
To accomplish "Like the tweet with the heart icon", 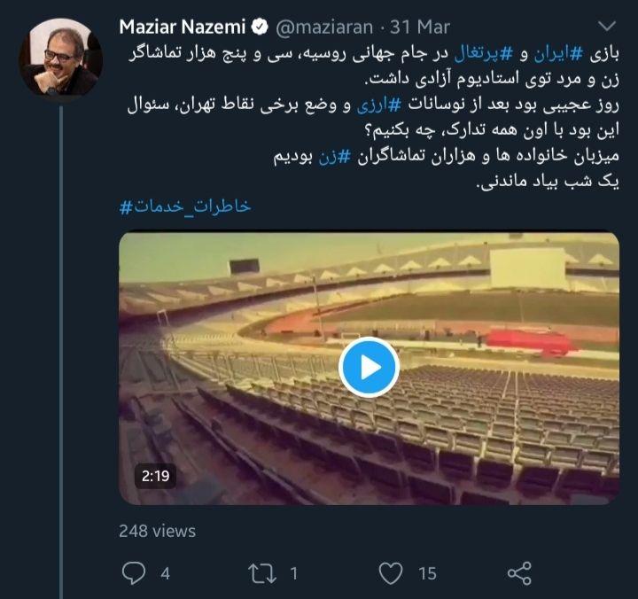I will [391, 573].
